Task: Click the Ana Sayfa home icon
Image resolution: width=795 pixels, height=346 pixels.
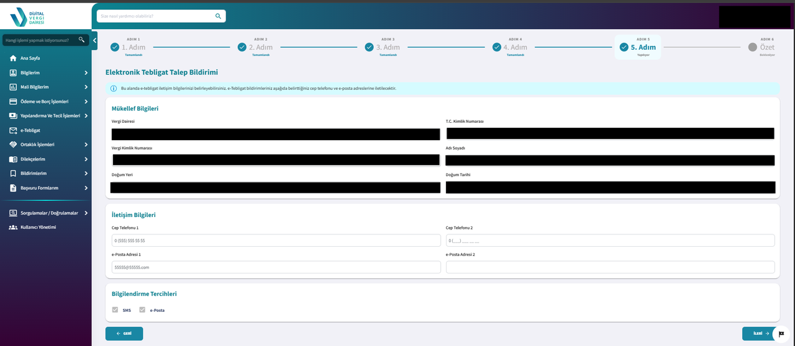Action: (13, 58)
